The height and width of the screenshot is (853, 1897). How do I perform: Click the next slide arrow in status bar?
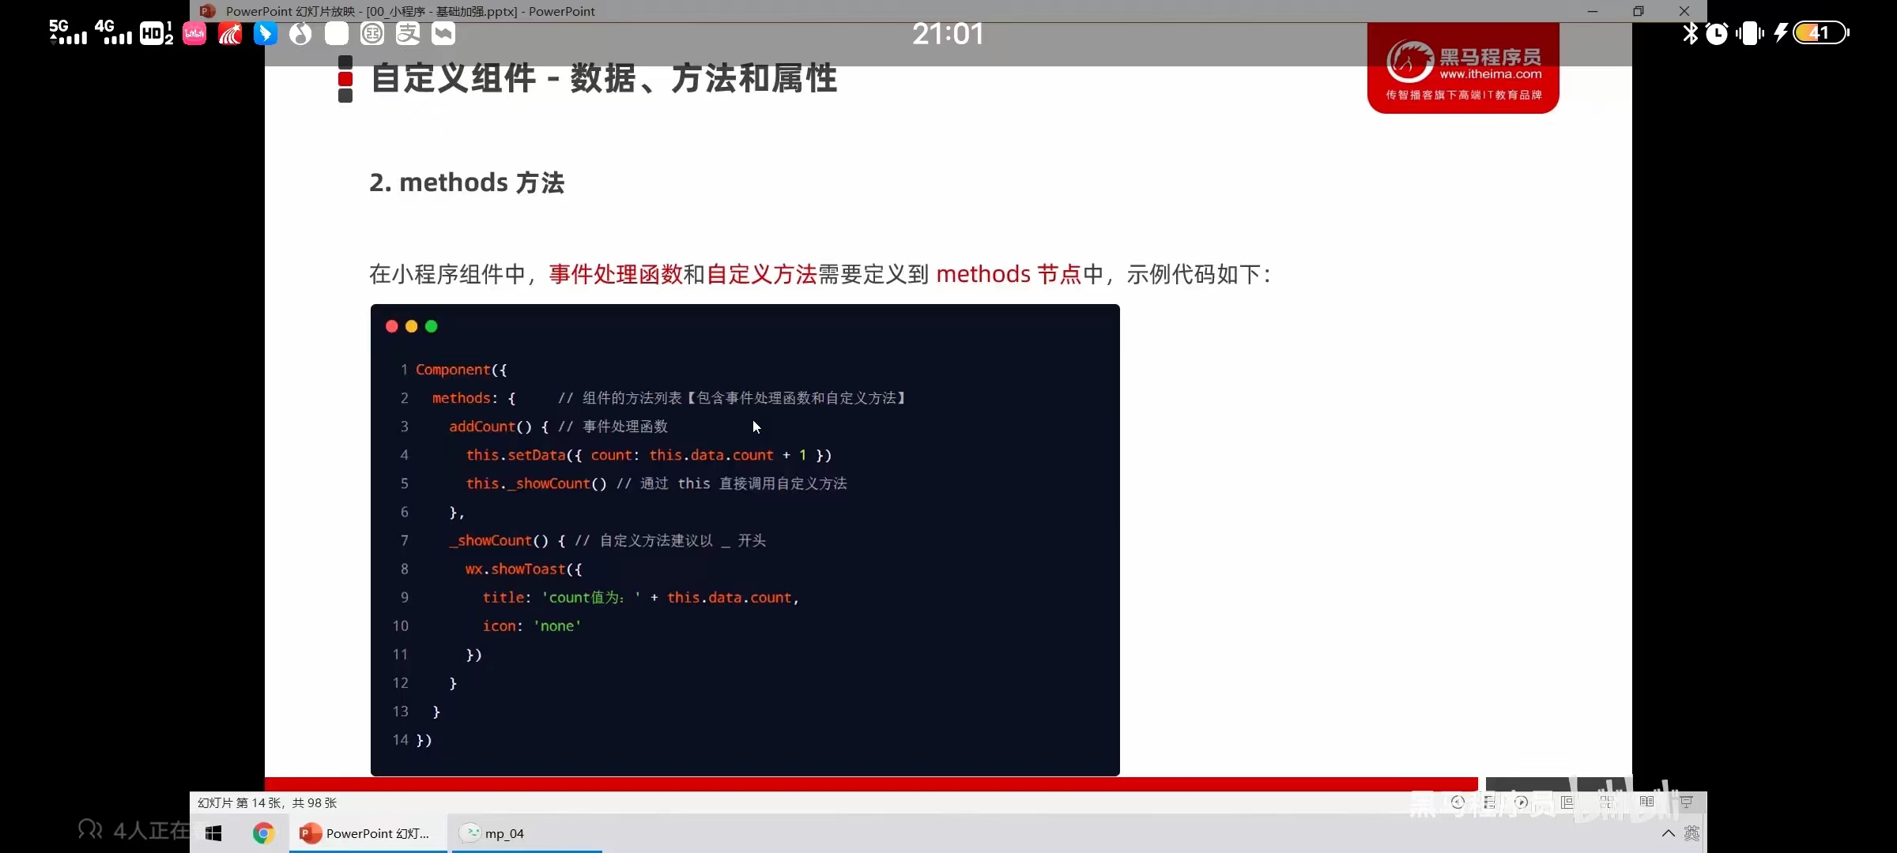tap(1521, 802)
